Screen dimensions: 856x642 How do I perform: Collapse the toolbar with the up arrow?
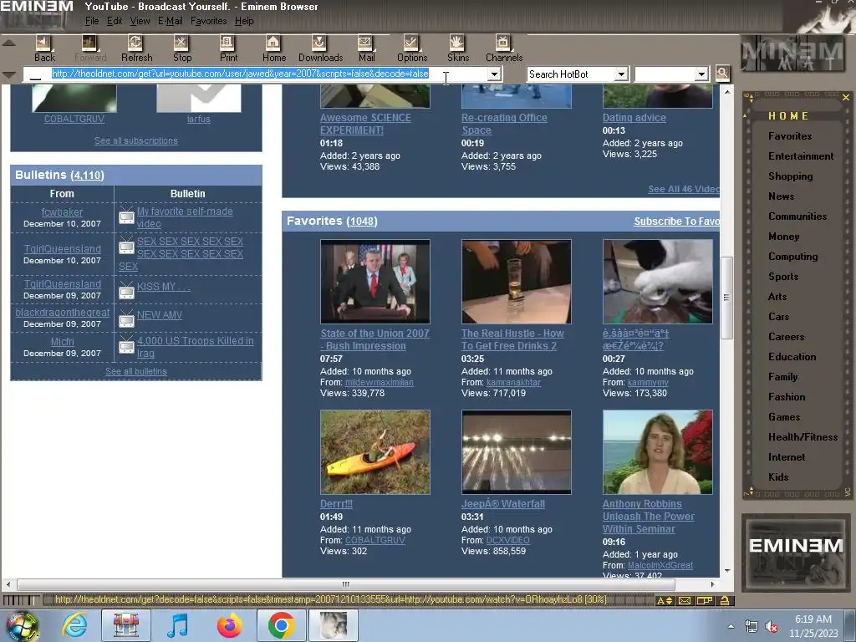click(8, 43)
